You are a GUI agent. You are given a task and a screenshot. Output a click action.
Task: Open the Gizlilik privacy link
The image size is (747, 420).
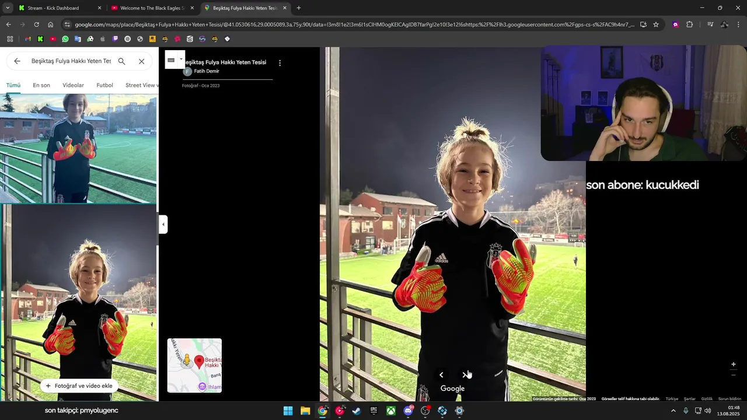(707, 399)
